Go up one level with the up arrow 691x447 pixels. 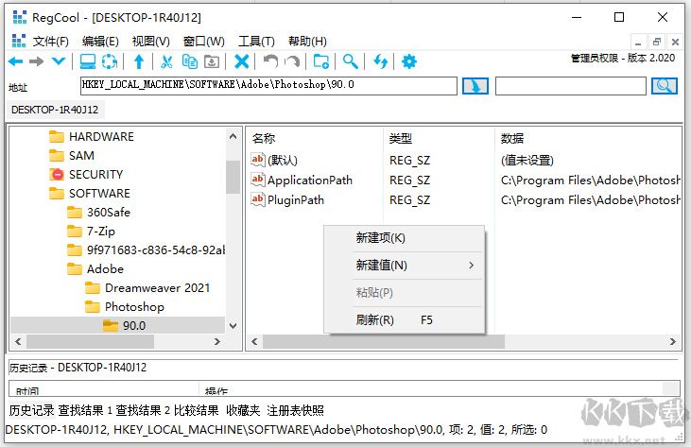(139, 61)
